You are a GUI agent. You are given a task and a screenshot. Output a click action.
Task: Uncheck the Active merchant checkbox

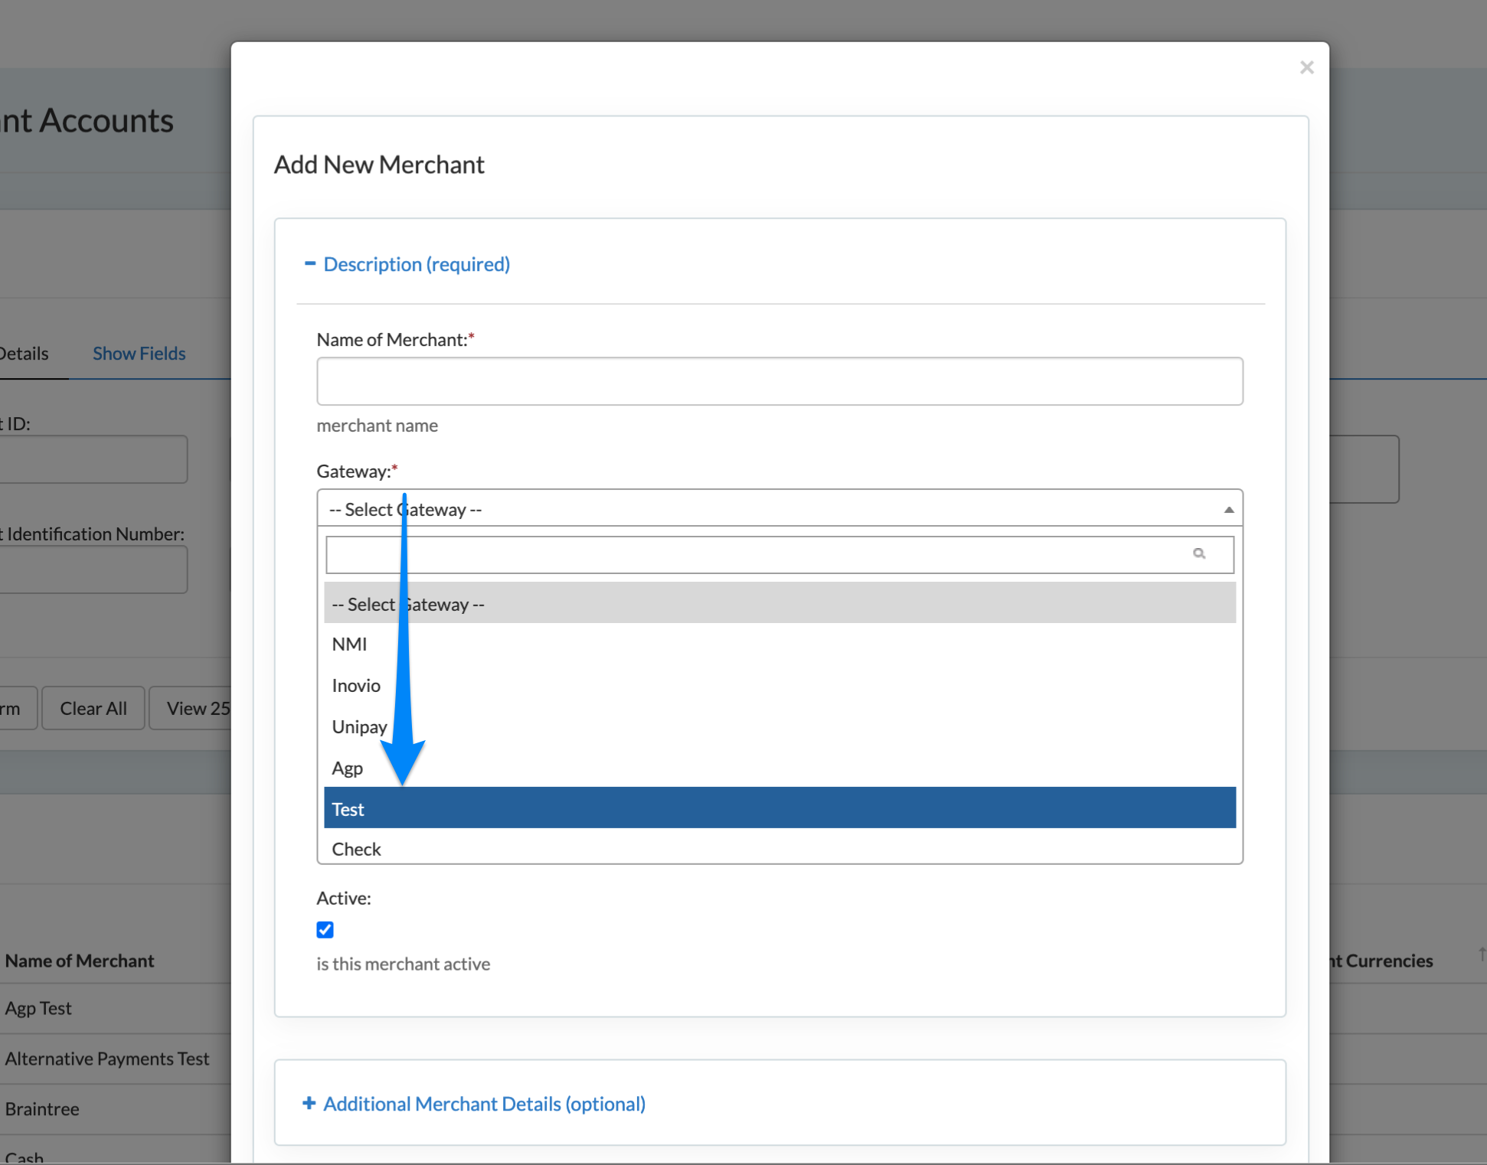coord(325,929)
